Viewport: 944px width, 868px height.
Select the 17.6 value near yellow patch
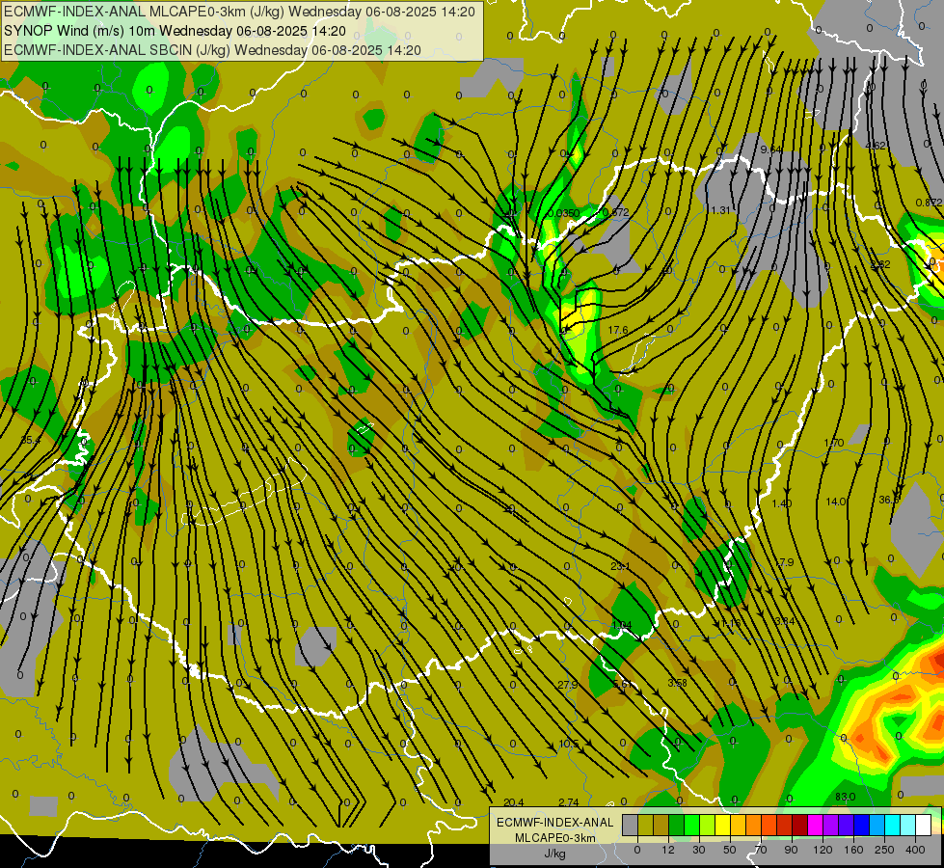pyautogui.click(x=618, y=330)
